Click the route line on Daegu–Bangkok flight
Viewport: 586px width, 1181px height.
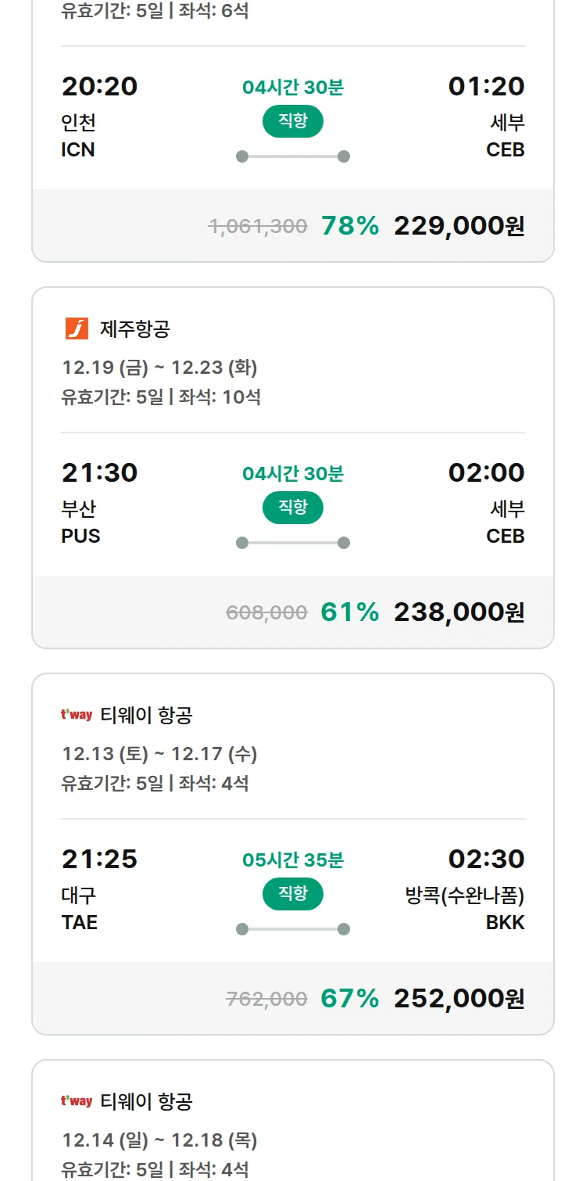point(293,929)
